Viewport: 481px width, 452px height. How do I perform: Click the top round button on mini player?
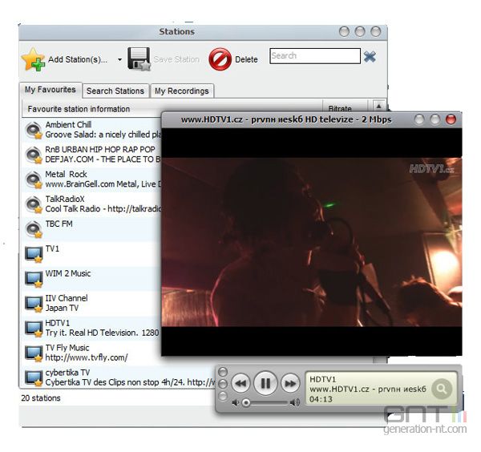pos(223,372)
